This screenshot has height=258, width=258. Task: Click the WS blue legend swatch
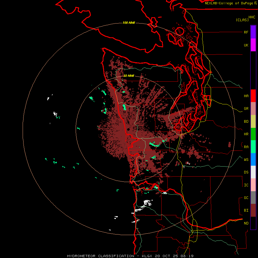(253, 159)
